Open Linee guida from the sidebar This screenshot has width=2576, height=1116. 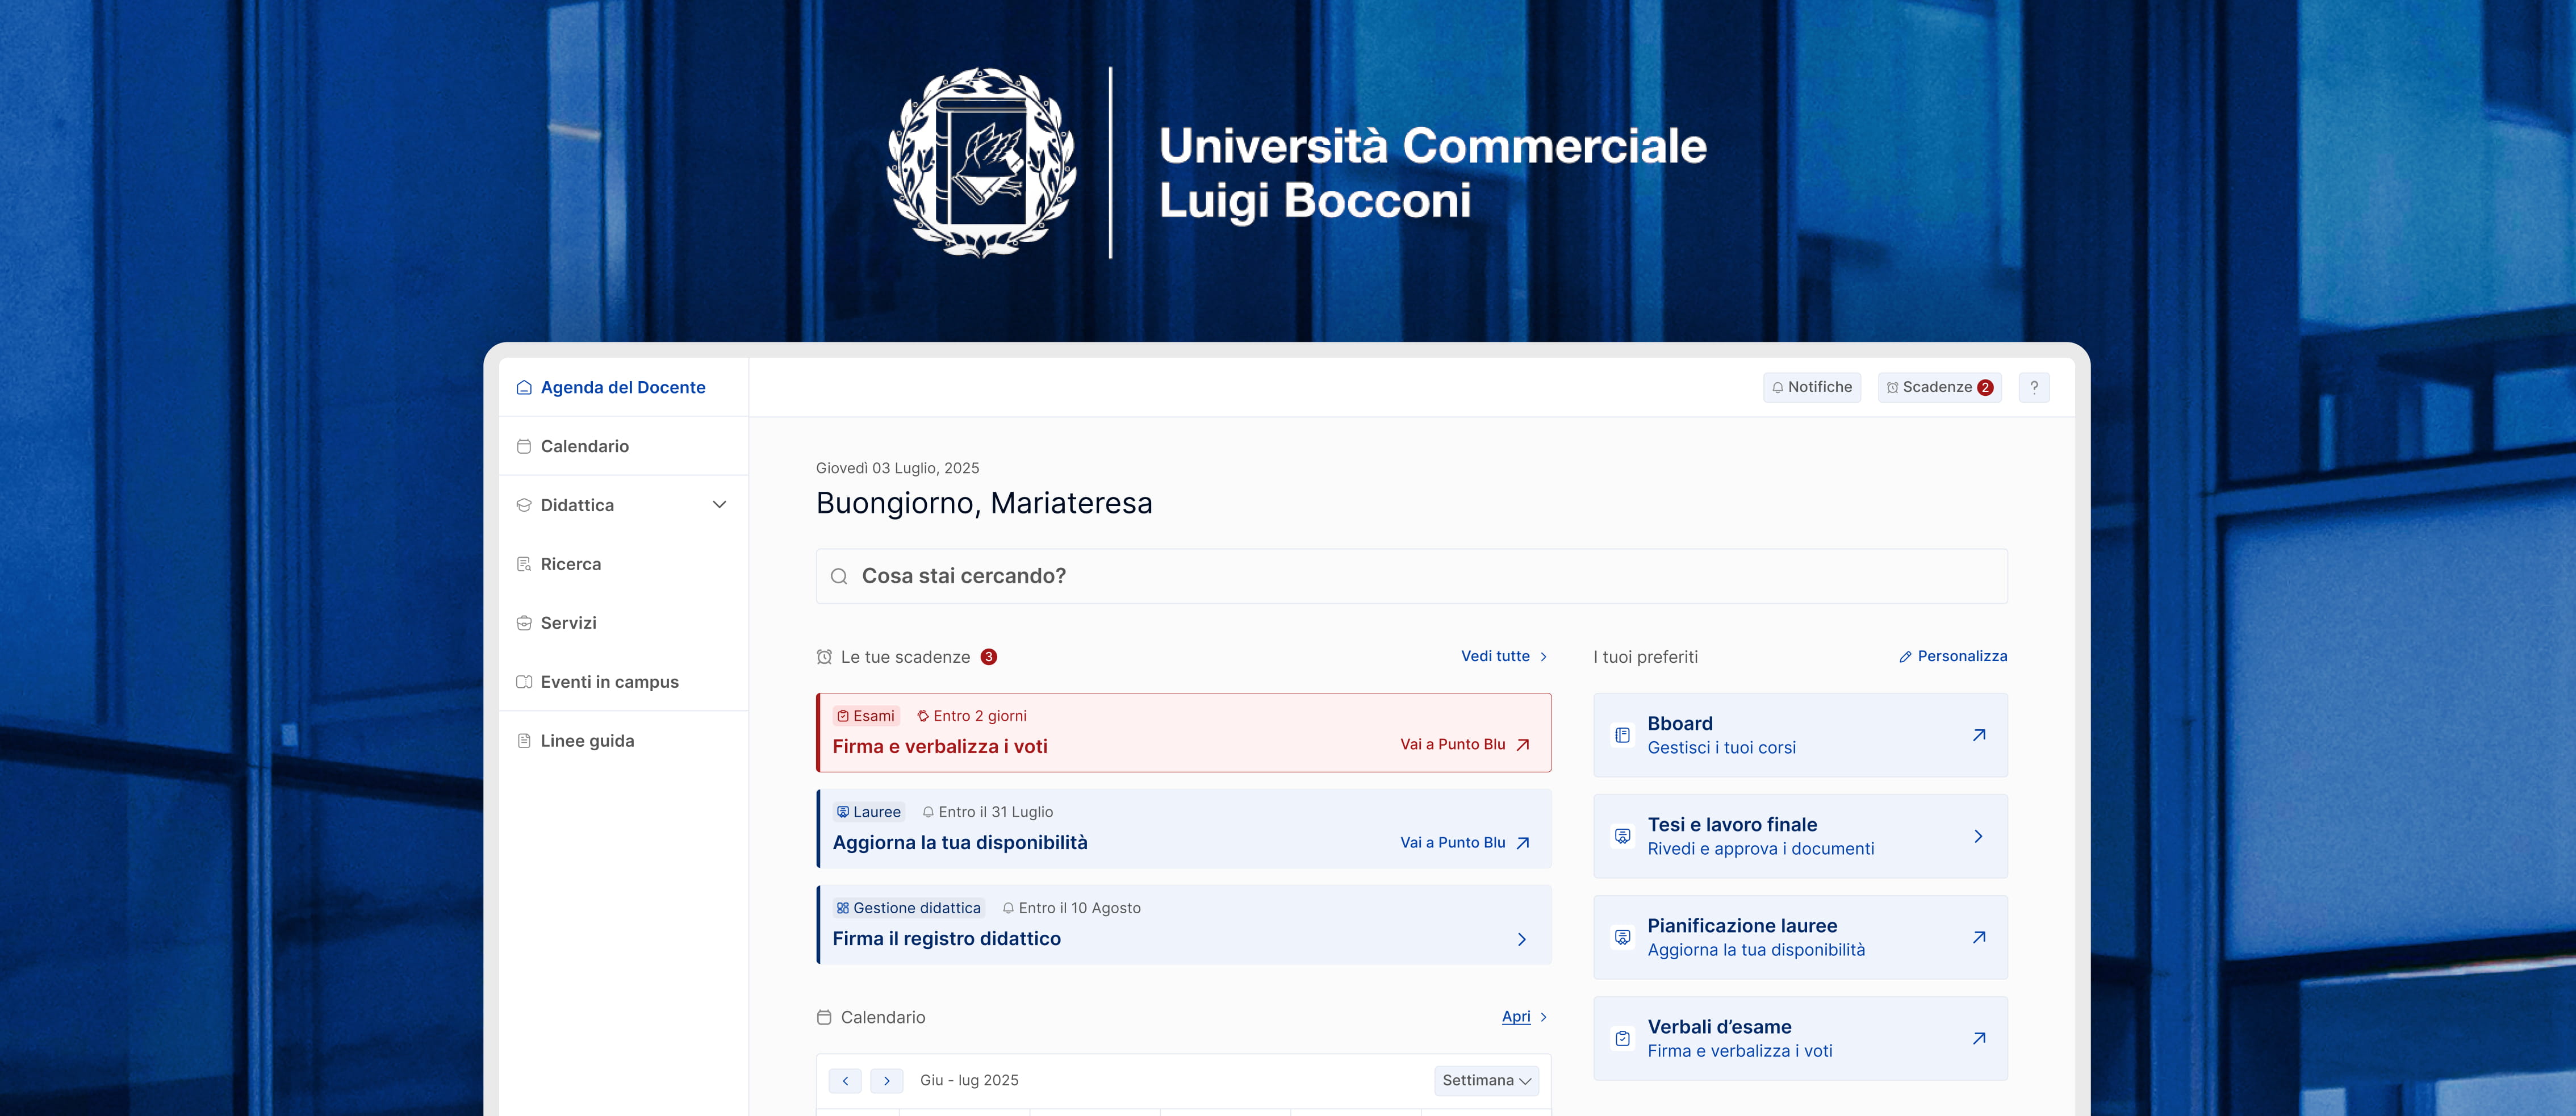coord(624,741)
